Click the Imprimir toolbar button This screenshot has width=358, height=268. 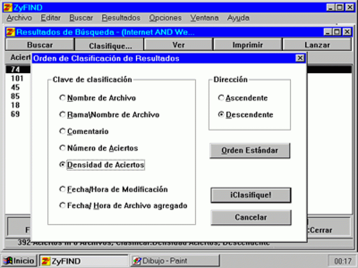(x=248, y=45)
